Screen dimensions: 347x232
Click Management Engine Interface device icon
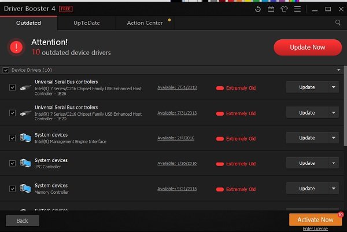(25, 138)
